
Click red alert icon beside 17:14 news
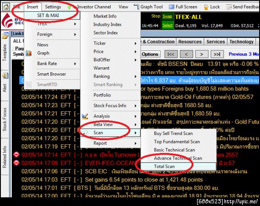(x=16, y=155)
